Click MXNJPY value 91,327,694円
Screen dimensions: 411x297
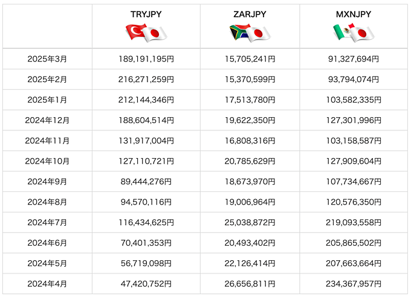354,59
